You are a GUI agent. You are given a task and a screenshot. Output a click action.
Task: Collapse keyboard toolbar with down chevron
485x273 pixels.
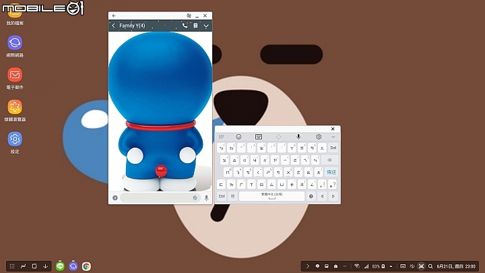point(333,137)
